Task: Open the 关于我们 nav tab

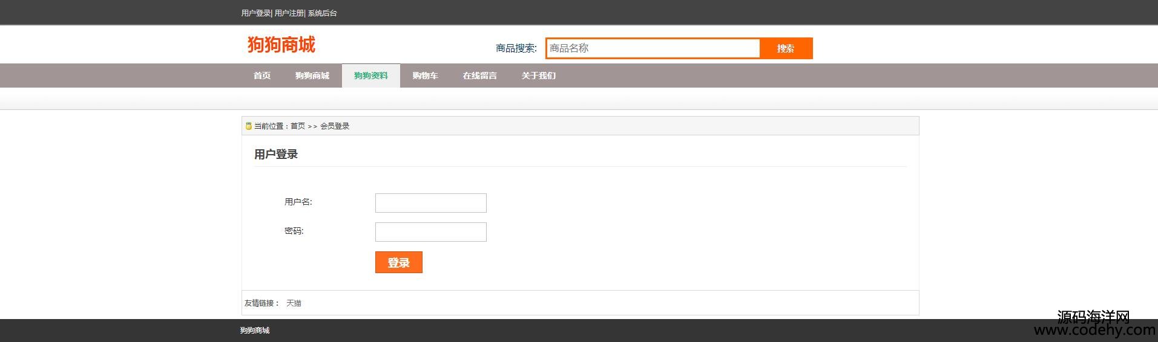Action: [539, 76]
